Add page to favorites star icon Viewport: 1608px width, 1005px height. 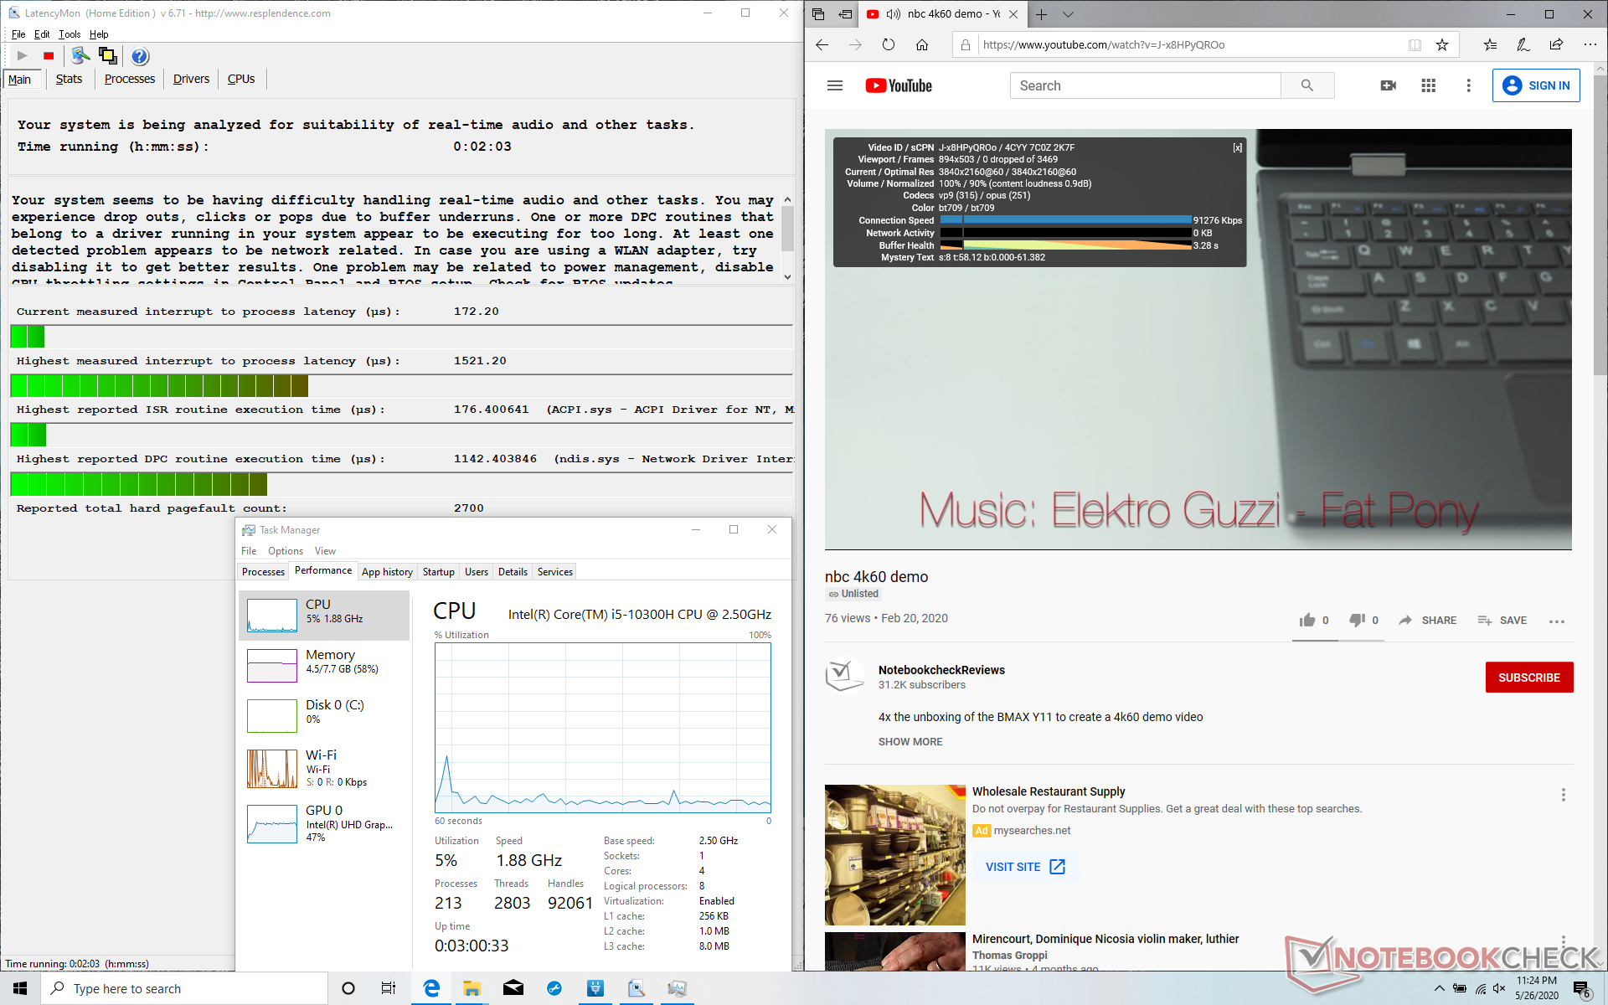(1442, 45)
